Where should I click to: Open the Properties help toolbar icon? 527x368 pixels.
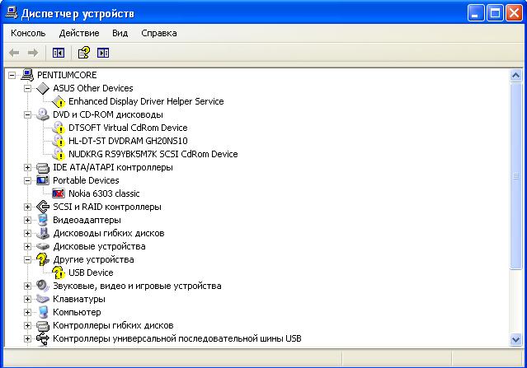click(x=84, y=53)
